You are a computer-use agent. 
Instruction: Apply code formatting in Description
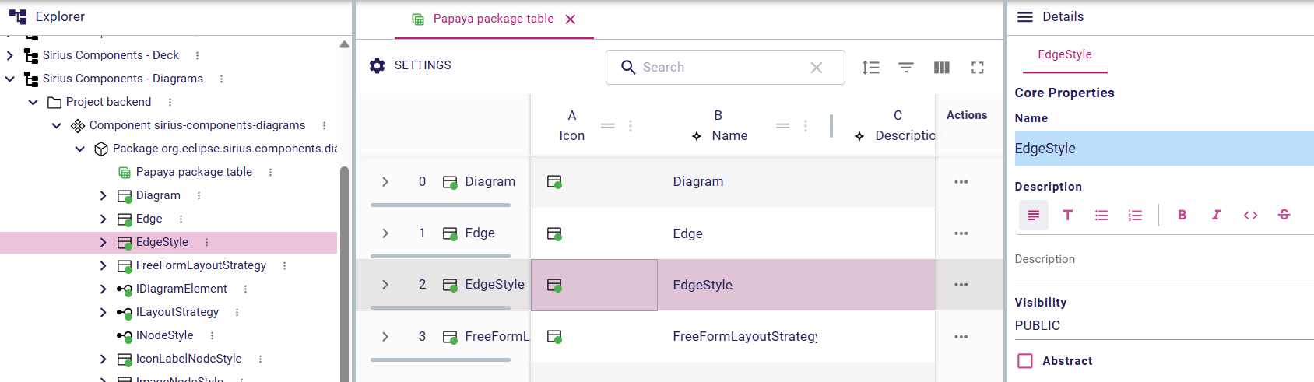(1250, 216)
